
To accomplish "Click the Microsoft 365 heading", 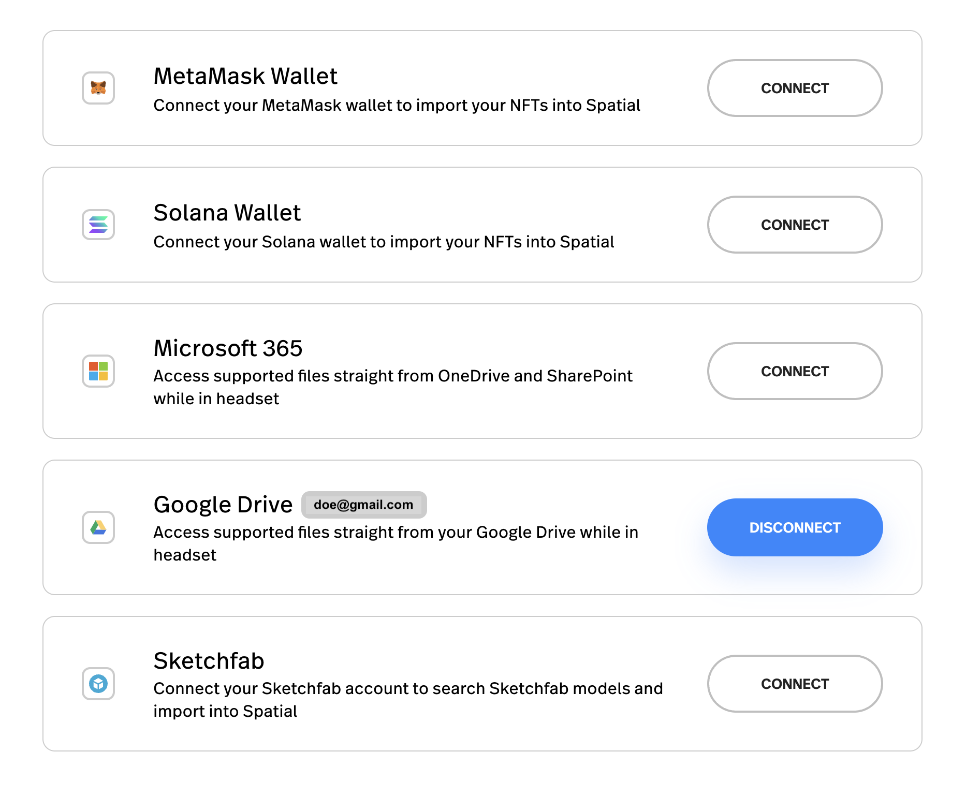I will tap(228, 348).
